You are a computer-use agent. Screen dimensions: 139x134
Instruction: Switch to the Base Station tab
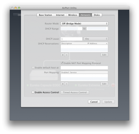click(x=45, y=15)
